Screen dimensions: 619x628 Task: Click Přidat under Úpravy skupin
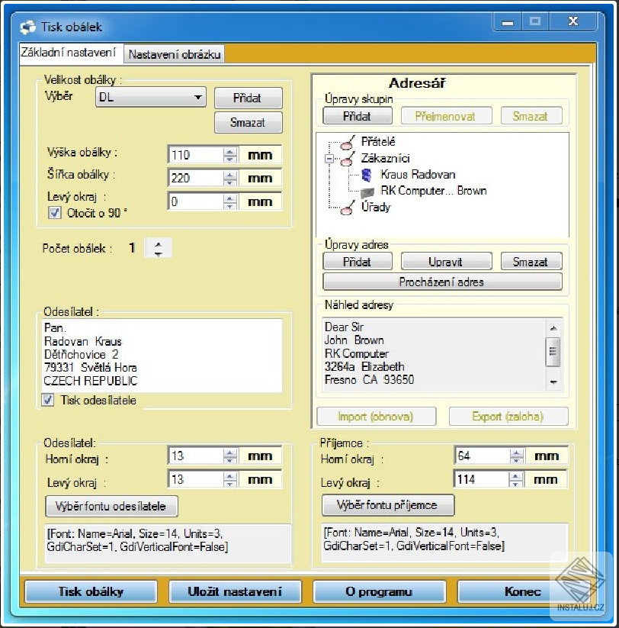coord(358,116)
